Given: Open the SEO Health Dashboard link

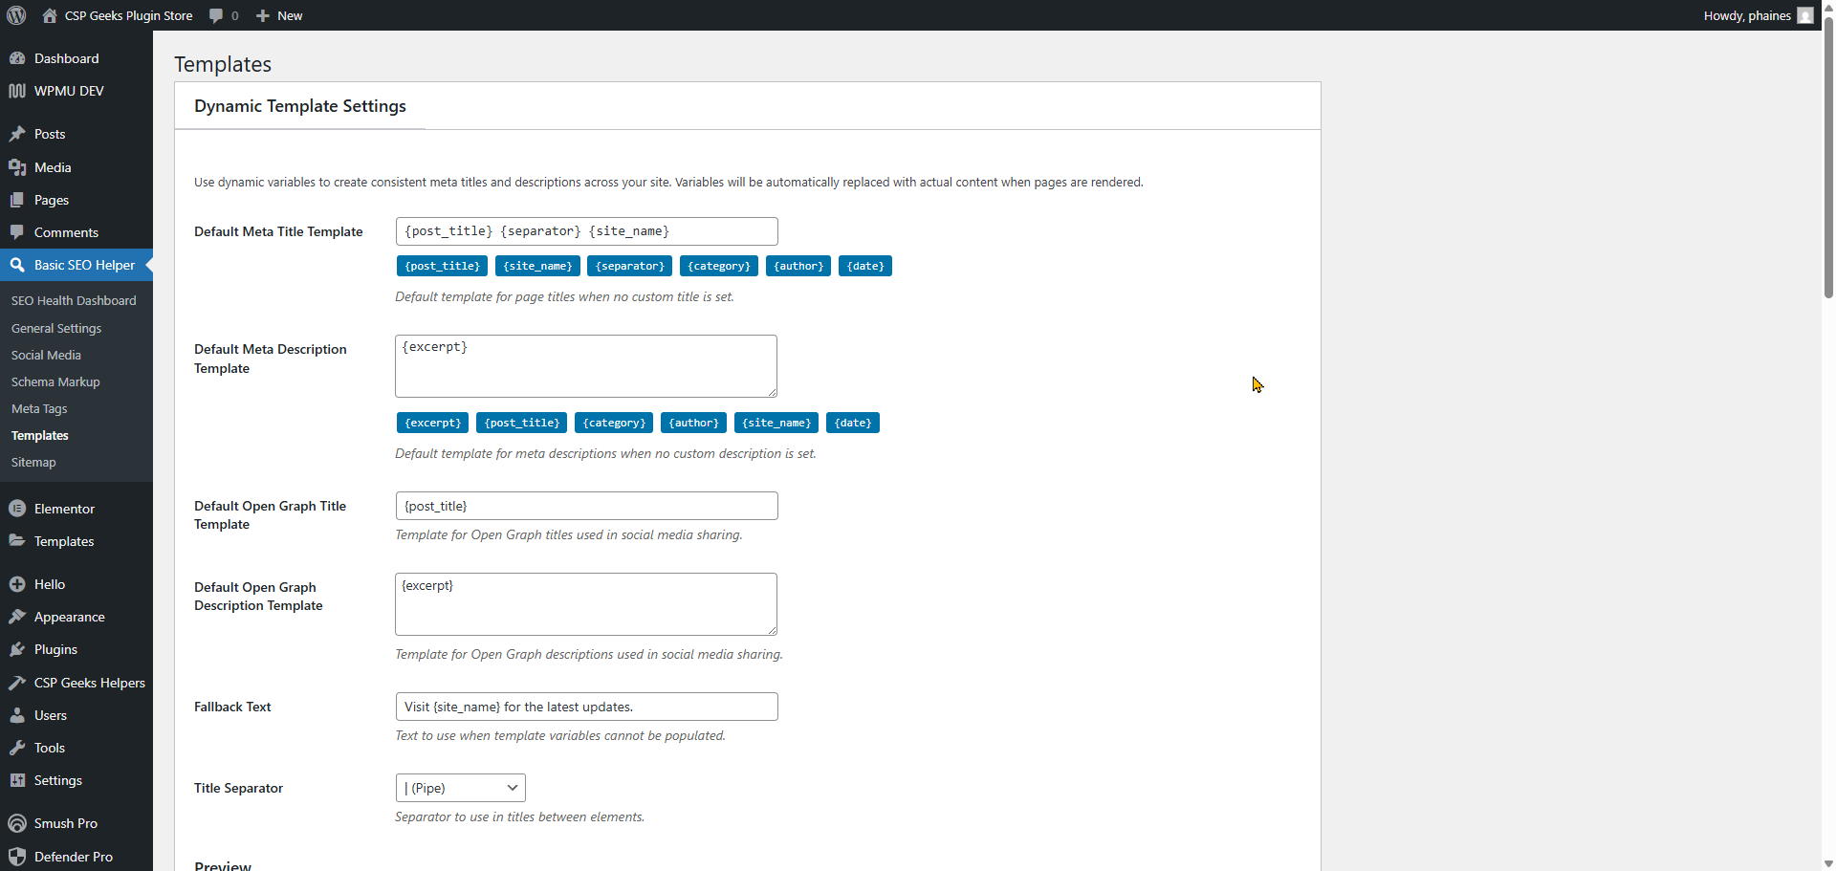Looking at the screenshot, I should (x=74, y=300).
